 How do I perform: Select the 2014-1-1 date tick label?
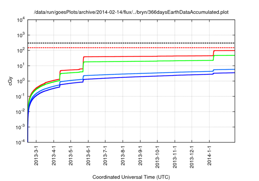pos(209,156)
